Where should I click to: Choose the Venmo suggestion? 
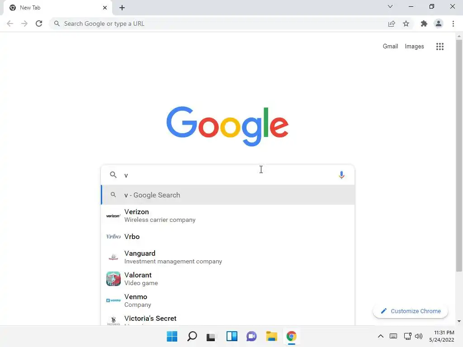(x=228, y=300)
